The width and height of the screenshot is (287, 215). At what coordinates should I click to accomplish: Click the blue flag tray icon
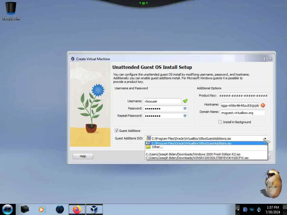(245, 209)
